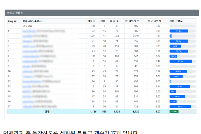Screen dimensions: 201x134
Task: Click the 85.5% usage progress bar
Action: tap(183, 61)
